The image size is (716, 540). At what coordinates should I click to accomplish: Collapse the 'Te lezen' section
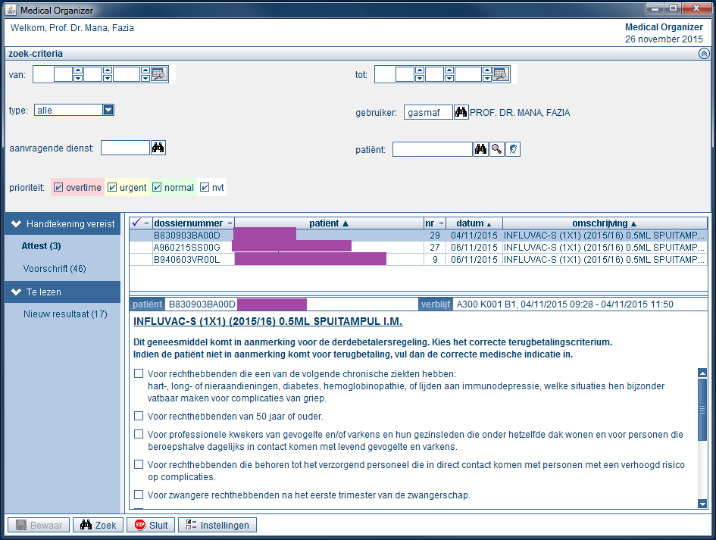tap(15, 292)
